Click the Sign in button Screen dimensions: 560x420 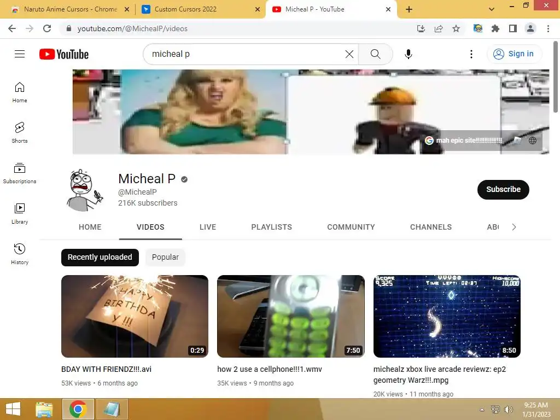pos(514,54)
